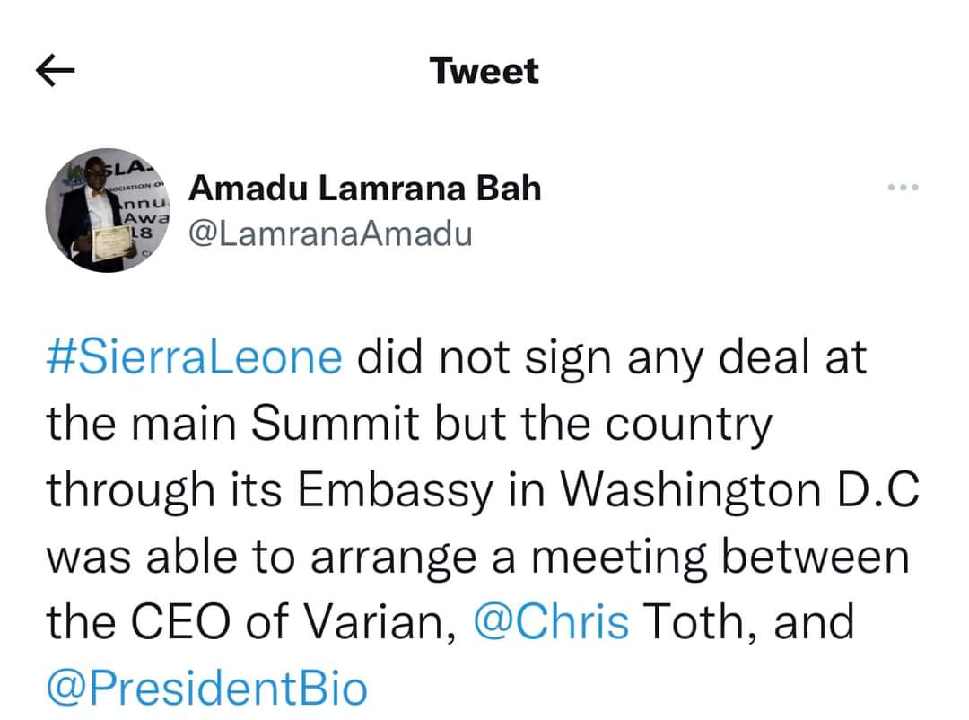Screen dimensions: 969x720
Task: Open the #SierraLeone hashtag
Action: click(x=194, y=358)
